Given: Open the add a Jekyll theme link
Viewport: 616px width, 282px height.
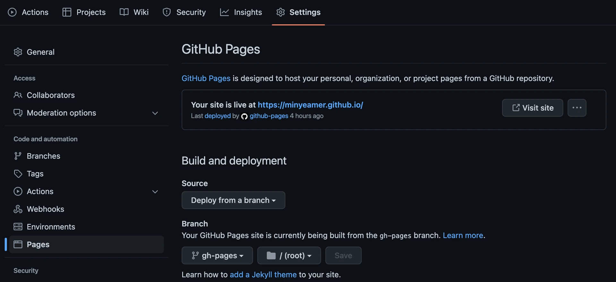Looking at the screenshot, I should click(263, 275).
